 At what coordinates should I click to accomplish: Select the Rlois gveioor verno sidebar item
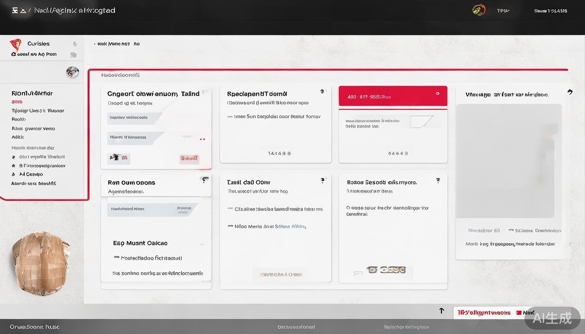point(33,129)
